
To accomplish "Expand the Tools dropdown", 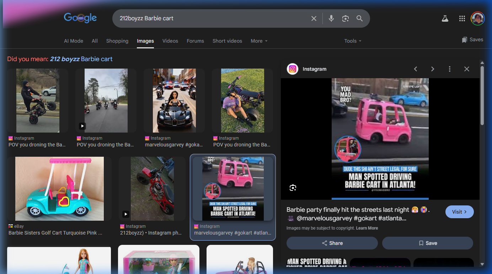I will pos(353,41).
